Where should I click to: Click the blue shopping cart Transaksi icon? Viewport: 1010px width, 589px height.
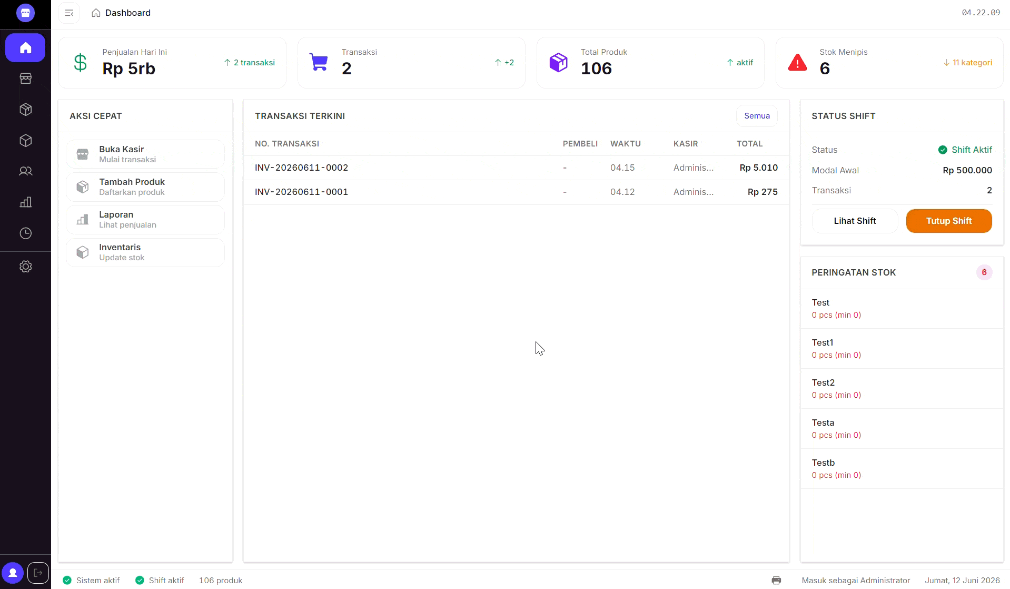319,62
